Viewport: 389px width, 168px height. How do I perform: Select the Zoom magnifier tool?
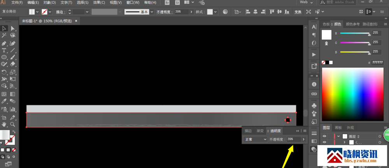click(x=13, y=125)
